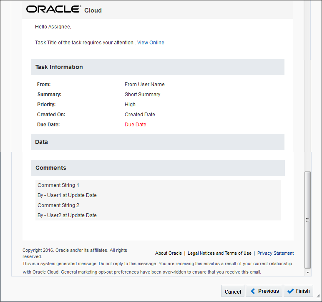Click the Finish button
Image resolution: width=322 pixels, height=302 pixels.
[x=298, y=291]
